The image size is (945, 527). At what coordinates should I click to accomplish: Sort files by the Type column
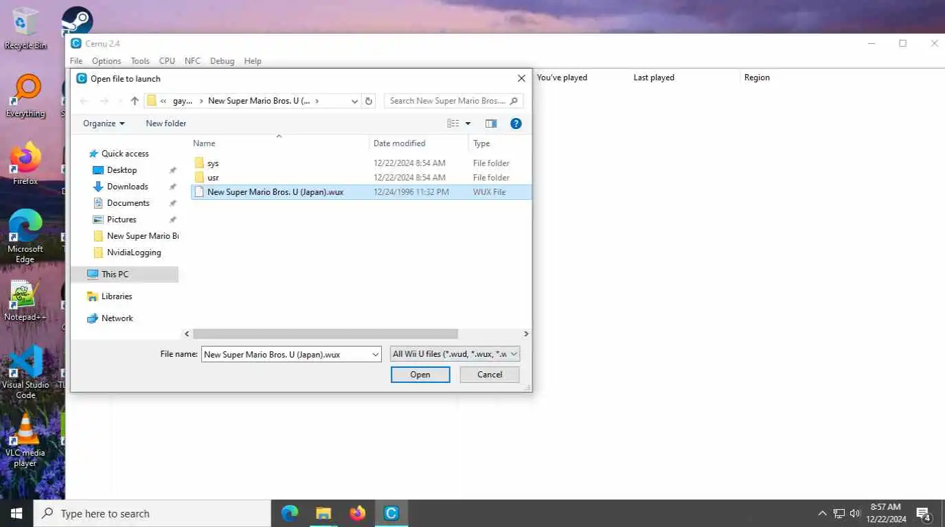click(x=500, y=143)
